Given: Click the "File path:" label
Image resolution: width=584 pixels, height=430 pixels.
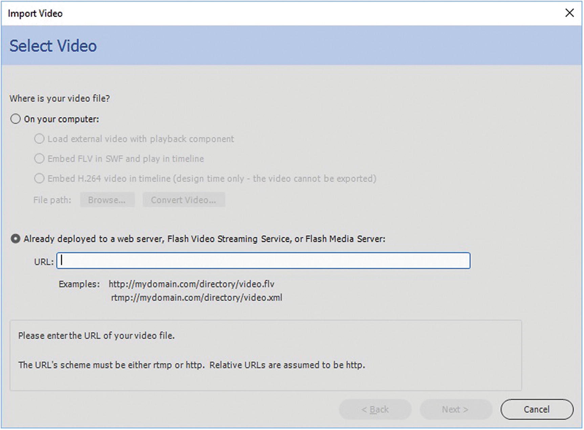Looking at the screenshot, I should [52, 200].
